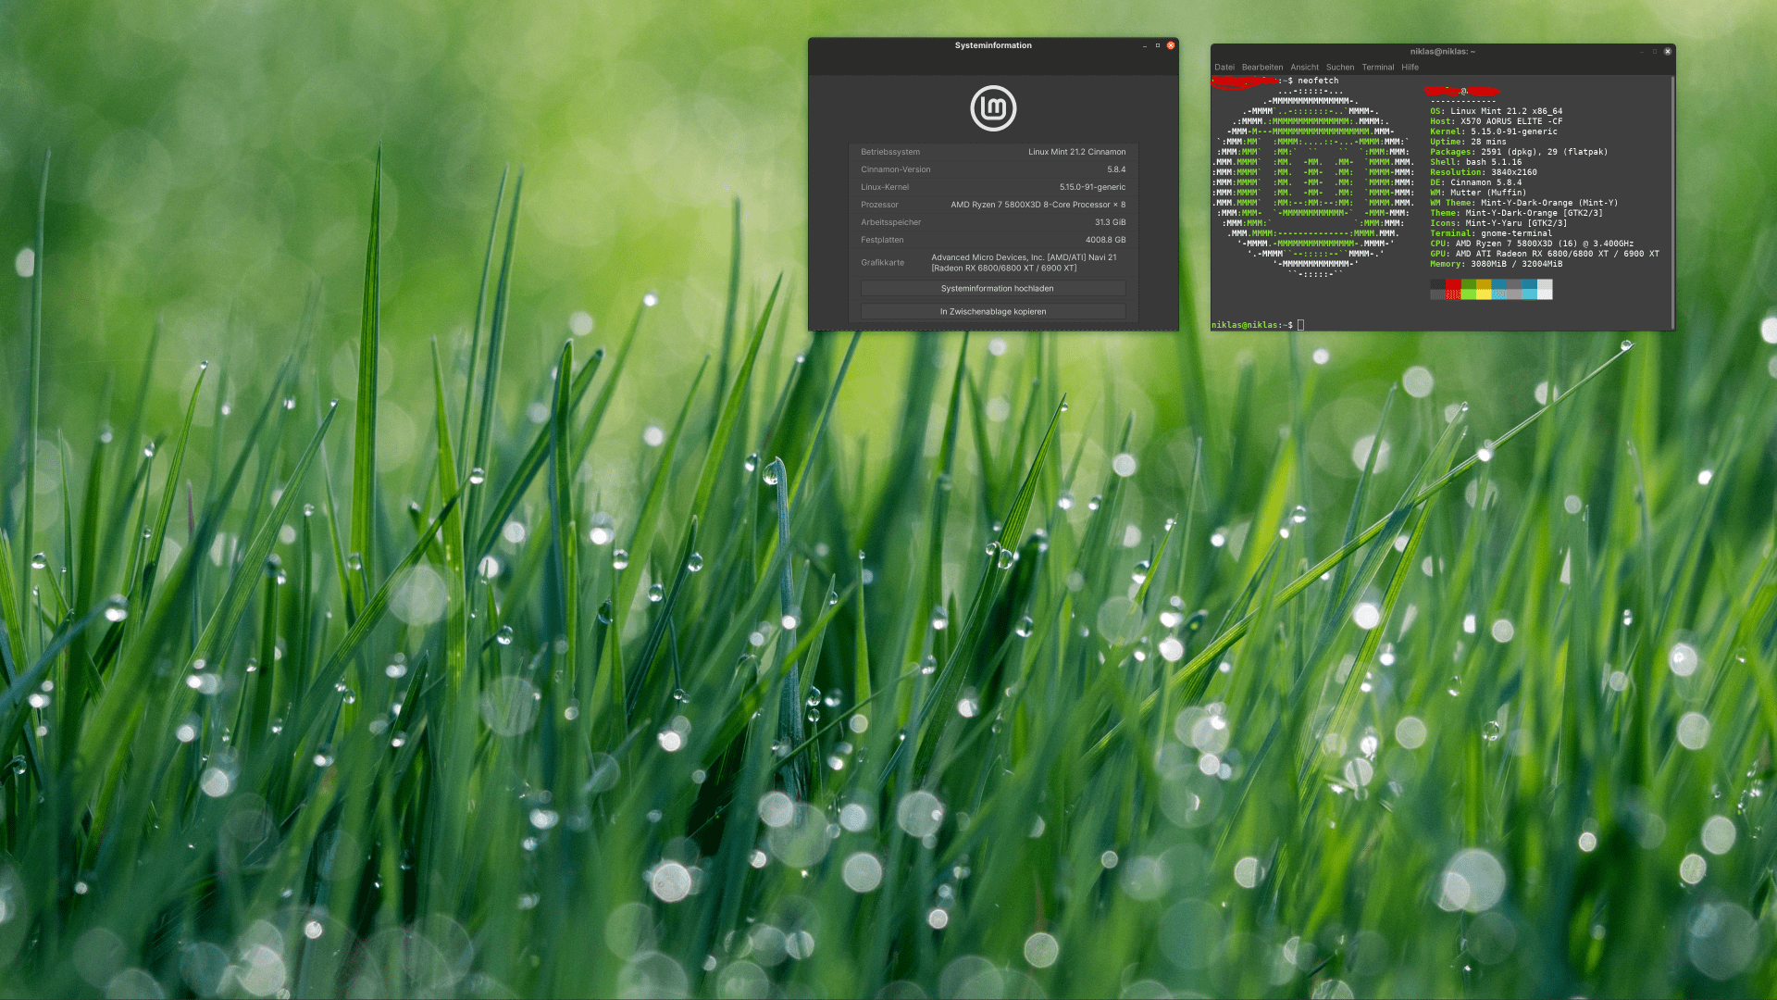Viewport: 1777px width, 1000px height.
Task: Click the bright green neofetch color block
Action: tap(1469, 294)
